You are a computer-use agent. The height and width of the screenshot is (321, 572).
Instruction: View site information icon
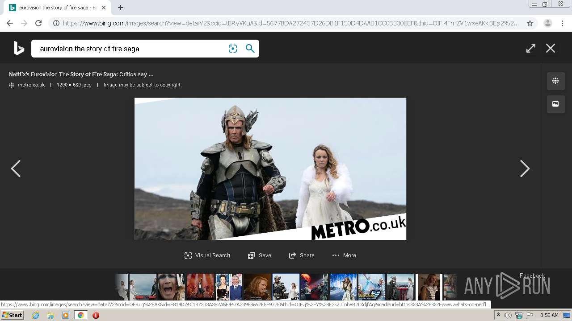click(56, 23)
